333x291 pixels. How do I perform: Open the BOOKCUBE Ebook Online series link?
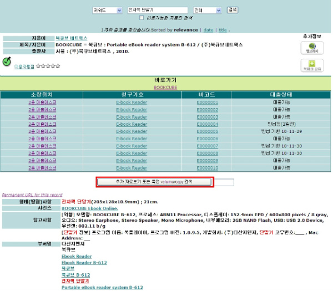click(x=90, y=208)
